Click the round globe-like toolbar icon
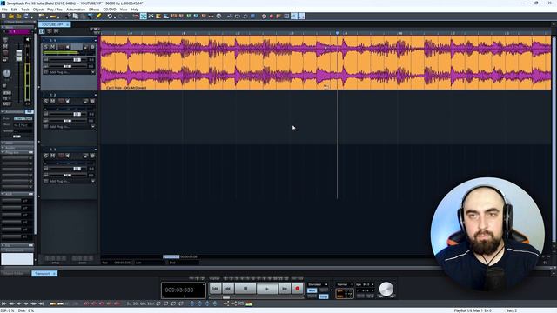Screen dimensions: 557x313 pos(218,16)
